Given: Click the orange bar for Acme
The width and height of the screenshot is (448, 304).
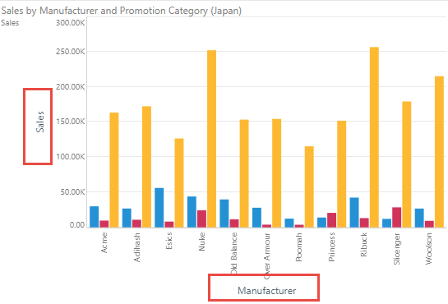Looking at the screenshot, I should point(114,170).
